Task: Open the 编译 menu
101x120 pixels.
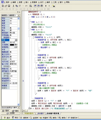Action: click(x=47, y=2)
